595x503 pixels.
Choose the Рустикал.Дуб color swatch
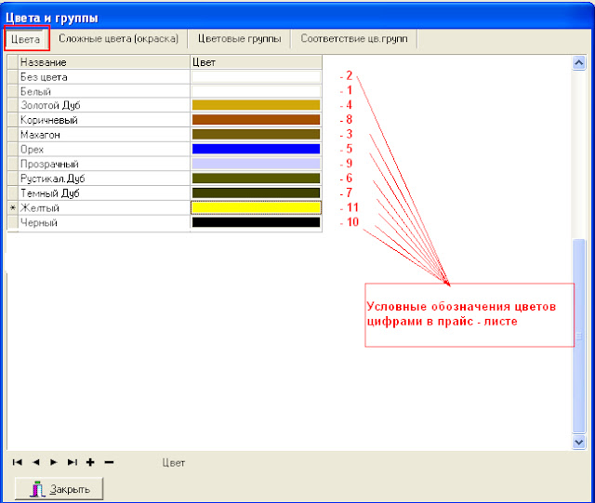[256, 179]
